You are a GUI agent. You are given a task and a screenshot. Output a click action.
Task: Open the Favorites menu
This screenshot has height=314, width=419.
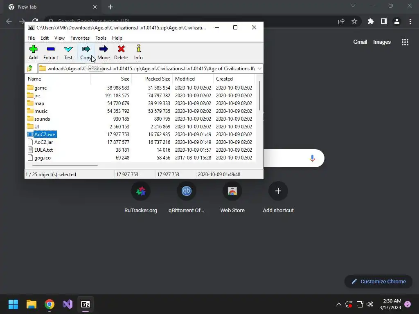point(80,38)
